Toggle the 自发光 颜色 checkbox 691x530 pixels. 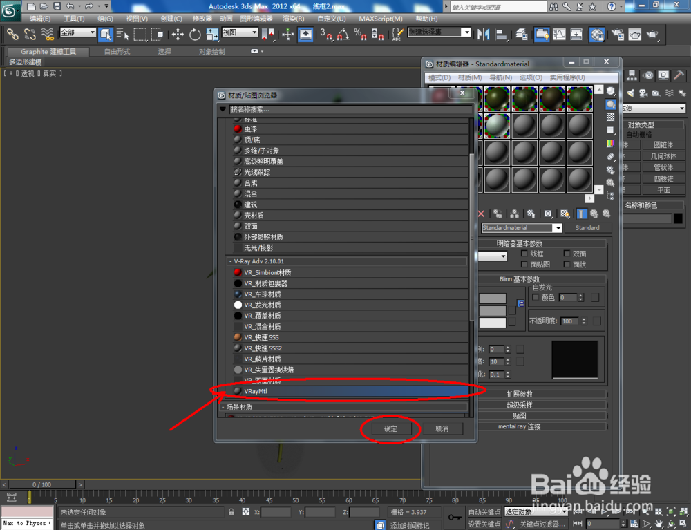point(536,297)
